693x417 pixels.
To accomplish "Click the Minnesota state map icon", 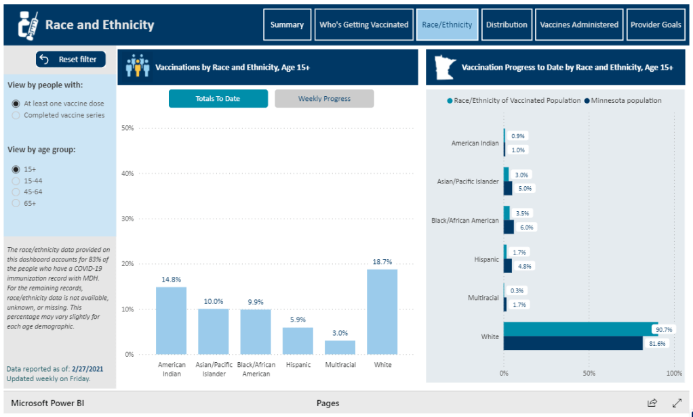I will (443, 67).
